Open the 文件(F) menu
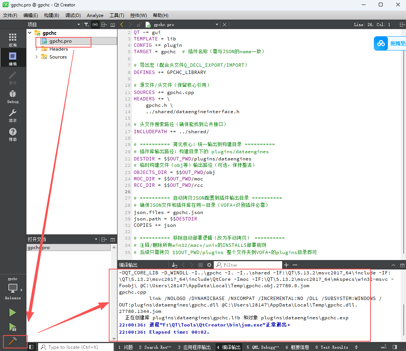This screenshot has width=406, height=351. tap(10, 15)
